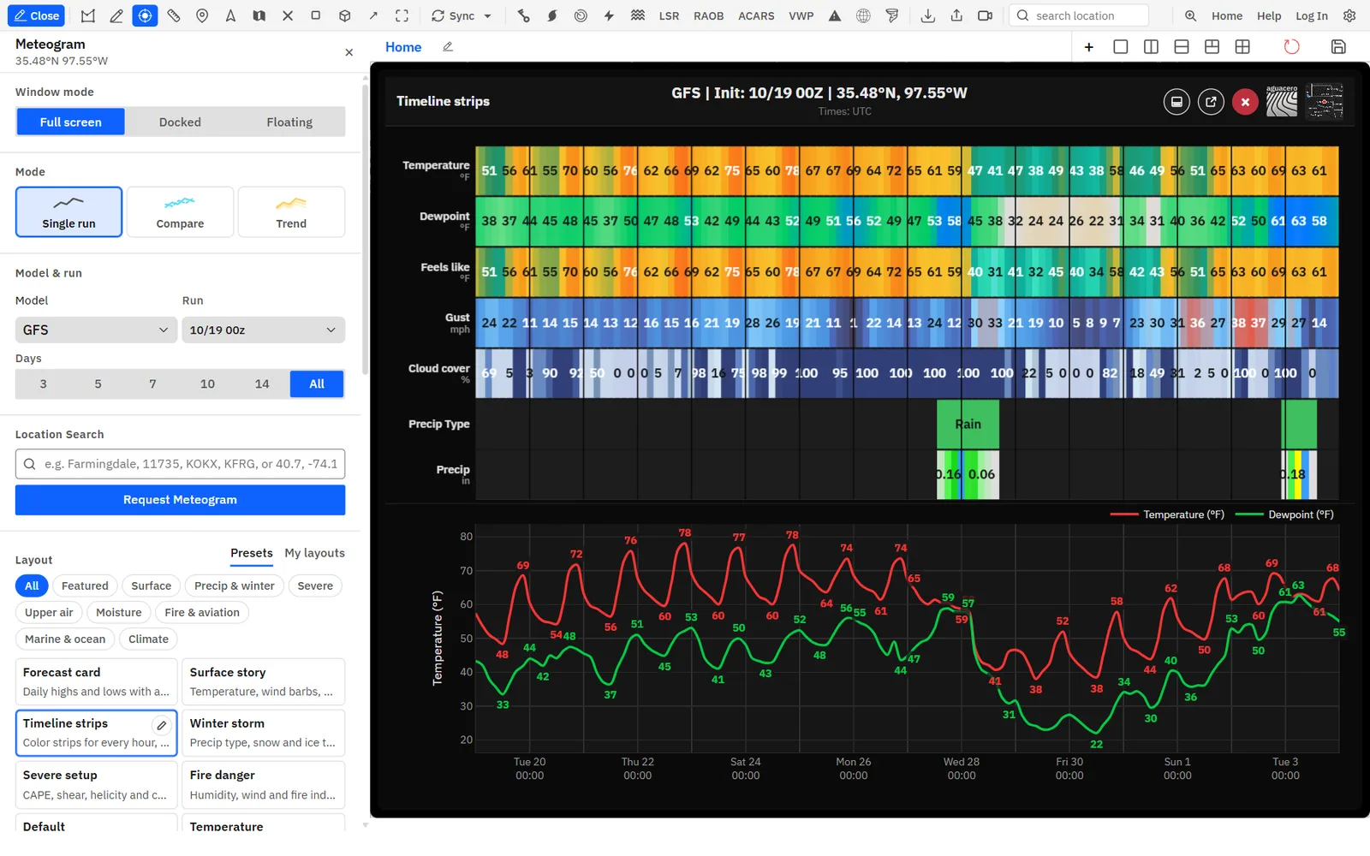Open the folded map icon

(x=259, y=15)
